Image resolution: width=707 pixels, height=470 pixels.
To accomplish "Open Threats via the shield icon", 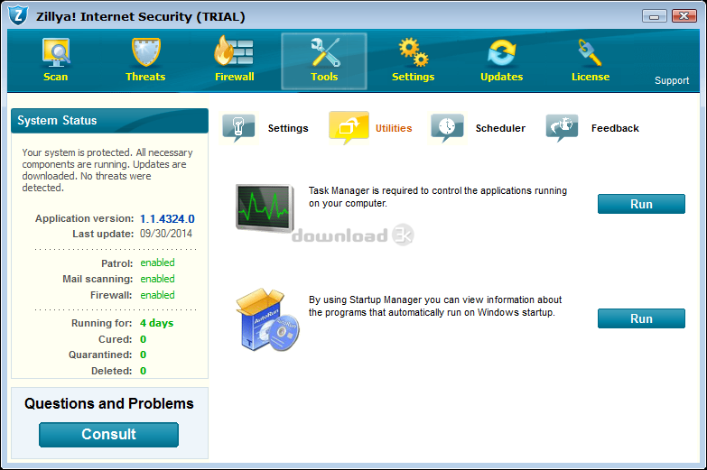I will (145, 52).
